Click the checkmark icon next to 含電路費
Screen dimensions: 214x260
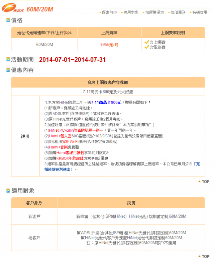(147, 47)
